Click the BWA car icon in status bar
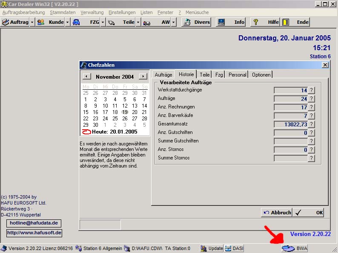 289,248
